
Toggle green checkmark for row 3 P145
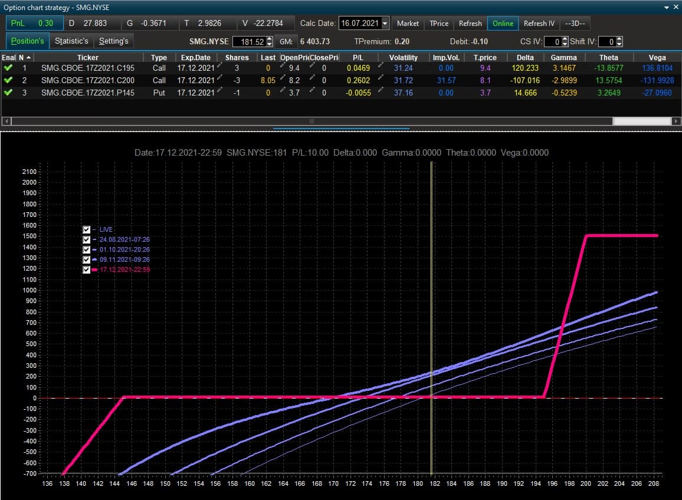coord(8,92)
